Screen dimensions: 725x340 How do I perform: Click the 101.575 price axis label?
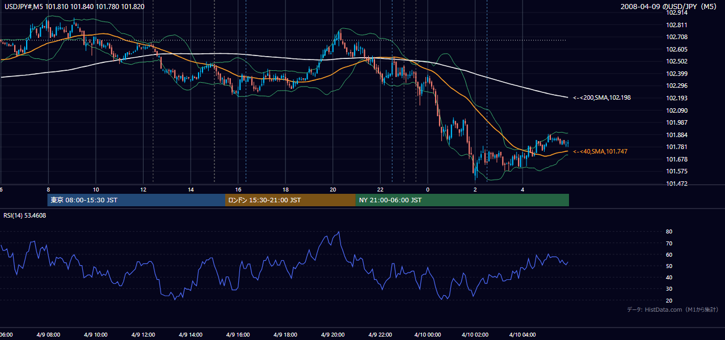pyautogui.click(x=676, y=171)
